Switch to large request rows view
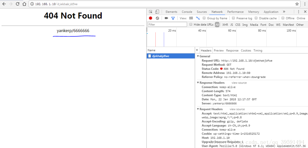The image size is (308, 148). [x=191, y=18]
